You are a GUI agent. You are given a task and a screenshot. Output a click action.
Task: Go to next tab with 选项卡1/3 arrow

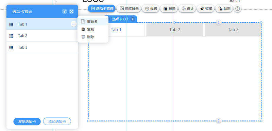(x=133, y=19)
